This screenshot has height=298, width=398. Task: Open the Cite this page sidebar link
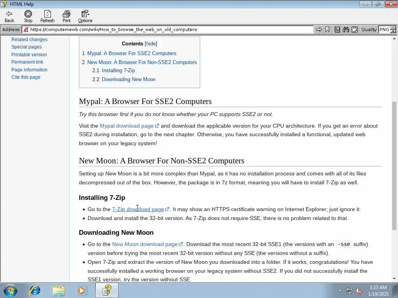(26, 77)
